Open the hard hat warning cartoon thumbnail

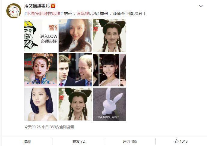pos(41,36)
